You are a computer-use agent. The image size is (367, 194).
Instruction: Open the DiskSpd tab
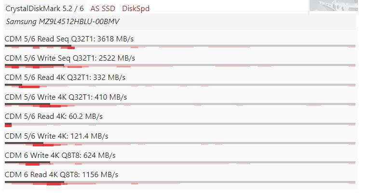point(136,9)
